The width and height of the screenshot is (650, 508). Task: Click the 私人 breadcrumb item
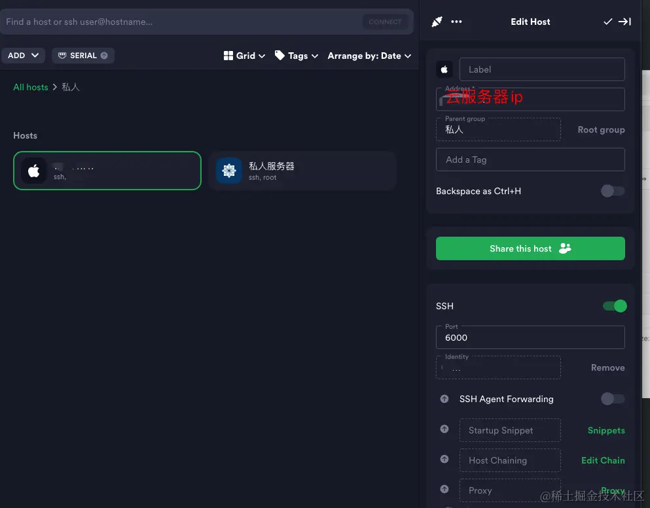[71, 87]
